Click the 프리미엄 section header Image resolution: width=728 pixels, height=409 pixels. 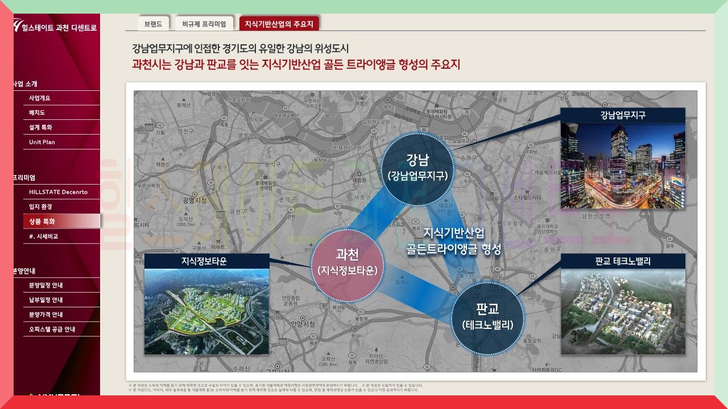pyautogui.click(x=24, y=178)
